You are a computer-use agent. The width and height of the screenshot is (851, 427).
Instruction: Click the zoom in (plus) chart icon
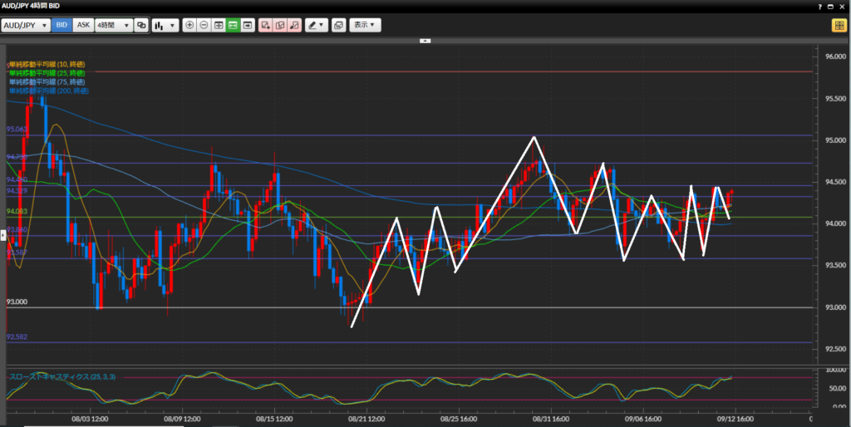189,25
